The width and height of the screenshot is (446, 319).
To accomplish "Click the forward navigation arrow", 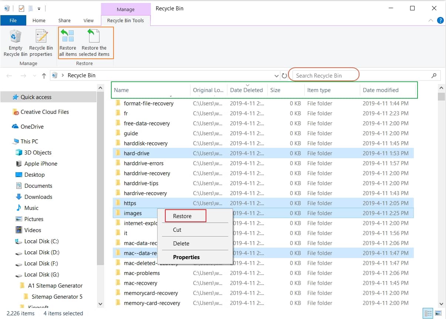I will (23, 75).
